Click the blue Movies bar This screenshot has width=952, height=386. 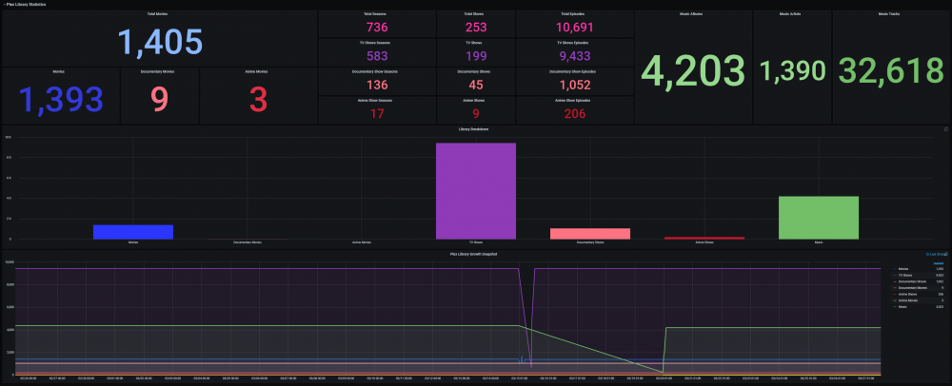point(133,232)
